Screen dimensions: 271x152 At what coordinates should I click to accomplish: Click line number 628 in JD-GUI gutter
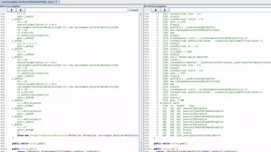[x=147, y=103]
